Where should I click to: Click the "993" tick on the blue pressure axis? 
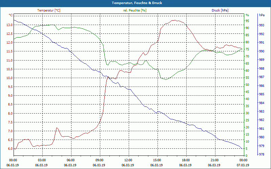click(x=262, y=25)
